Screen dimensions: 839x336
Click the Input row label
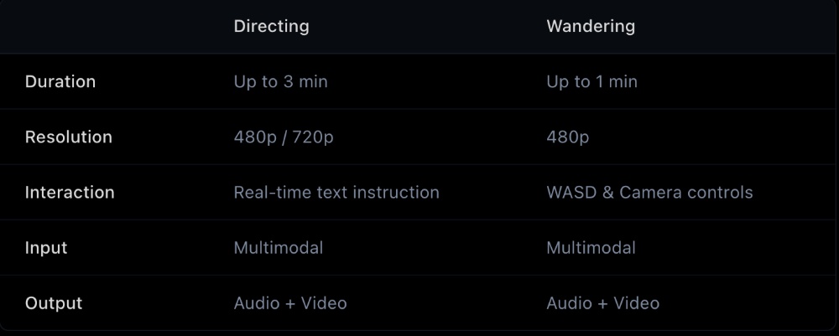(46, 247)
